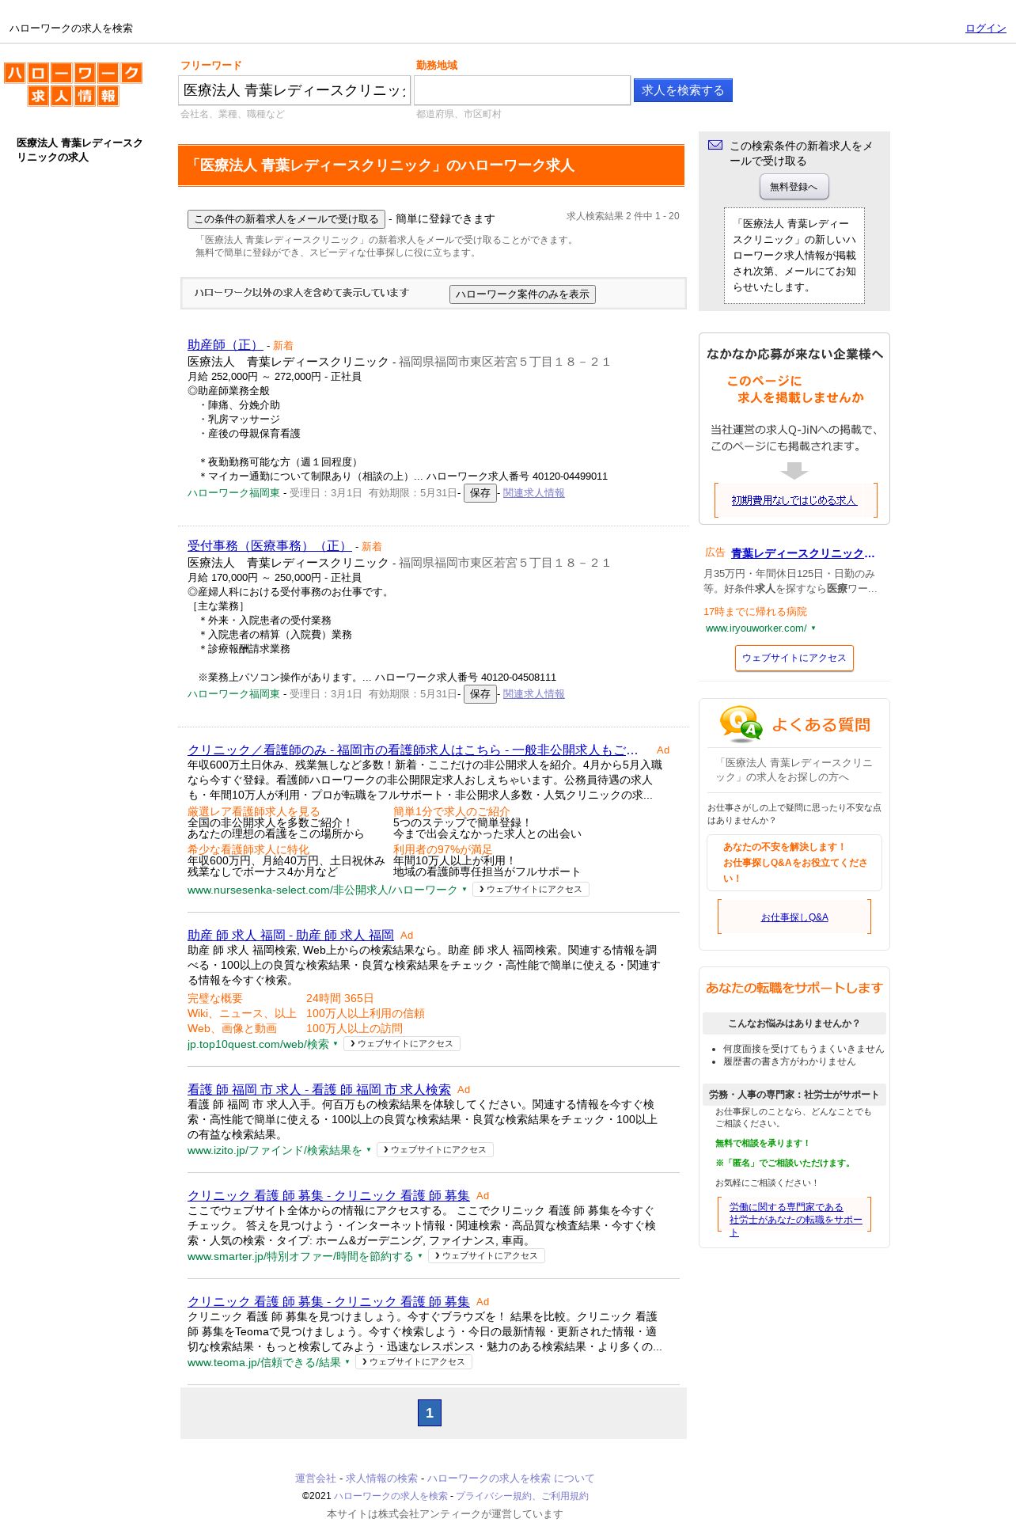Click ハローワークの求人を検索 について footer link
The width and height of the screenshot is (1016, 1530).
[510, 1479]
